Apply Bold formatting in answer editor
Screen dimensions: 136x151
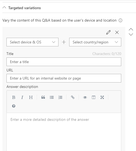pos(14,97)
